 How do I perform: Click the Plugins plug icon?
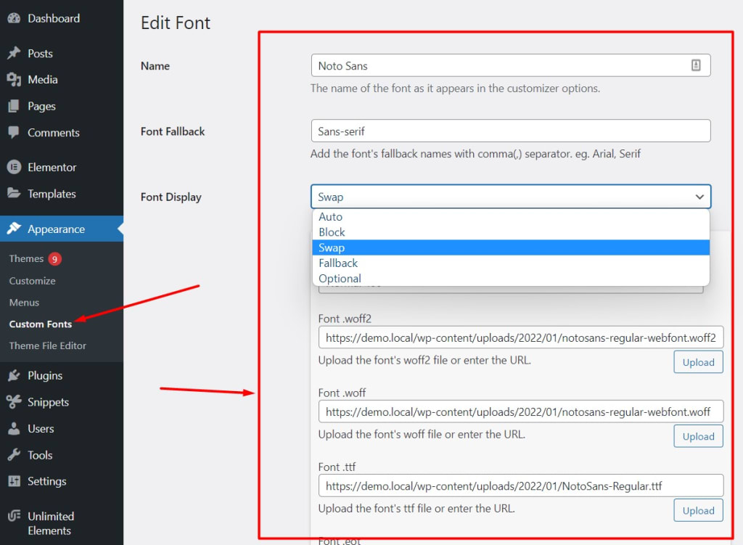[15, 376]
